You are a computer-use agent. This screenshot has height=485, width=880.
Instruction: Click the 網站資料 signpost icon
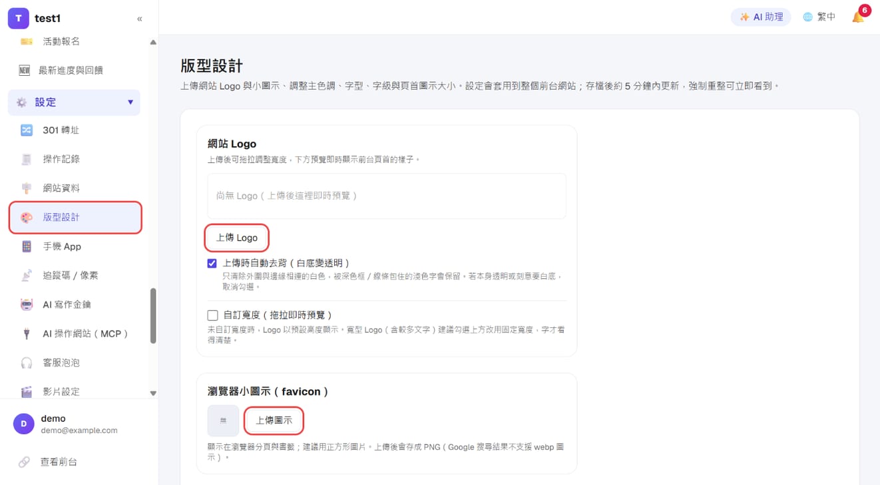click(26, 188)
